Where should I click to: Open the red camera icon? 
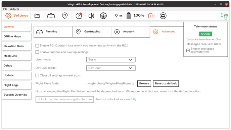click(151, 16)
